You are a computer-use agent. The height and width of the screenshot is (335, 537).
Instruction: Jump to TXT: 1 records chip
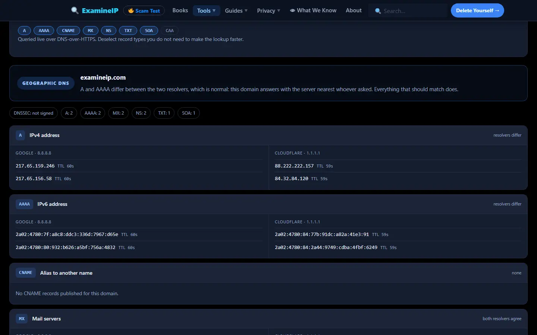(x=164, y=113)
